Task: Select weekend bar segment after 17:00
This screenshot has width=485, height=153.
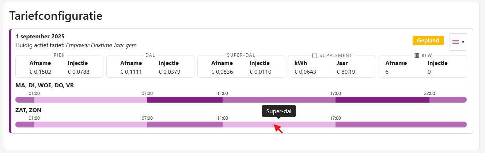Action: (401, 125)
